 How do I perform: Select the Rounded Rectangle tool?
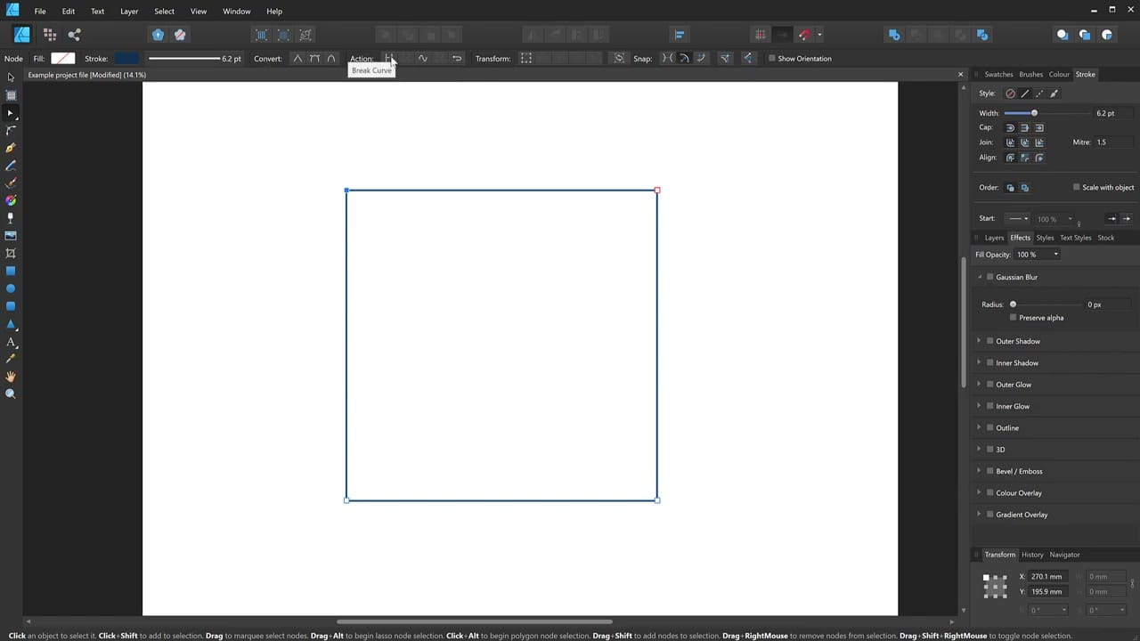click(11, 306)
